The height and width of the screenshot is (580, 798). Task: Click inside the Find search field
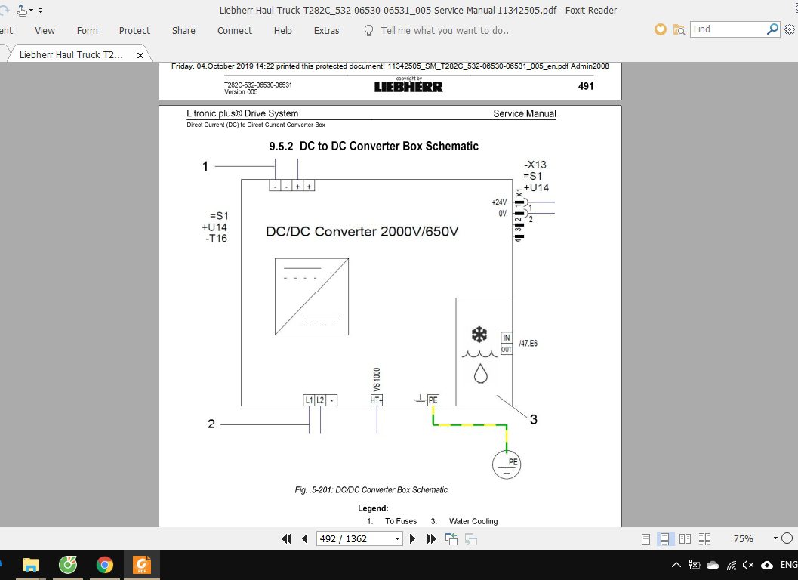(x=728, y=29)
